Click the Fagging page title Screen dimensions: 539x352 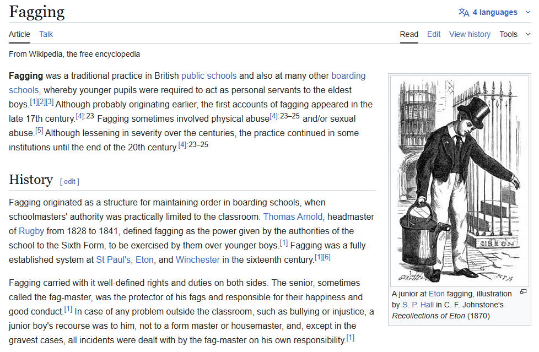37,12
